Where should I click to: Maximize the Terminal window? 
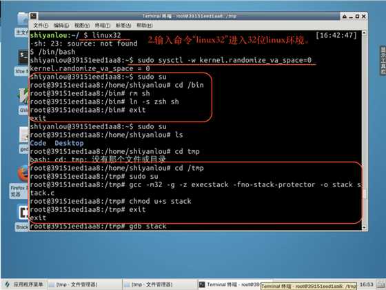pyautogui.click(x=357, y=17)
